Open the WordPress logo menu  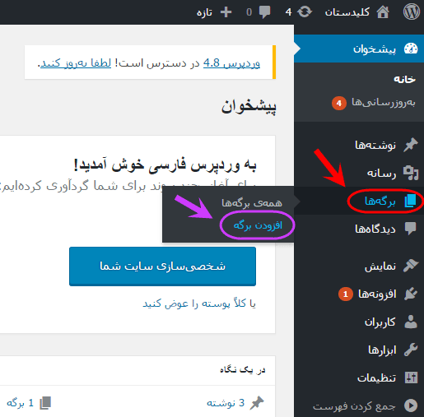[411, 12]
